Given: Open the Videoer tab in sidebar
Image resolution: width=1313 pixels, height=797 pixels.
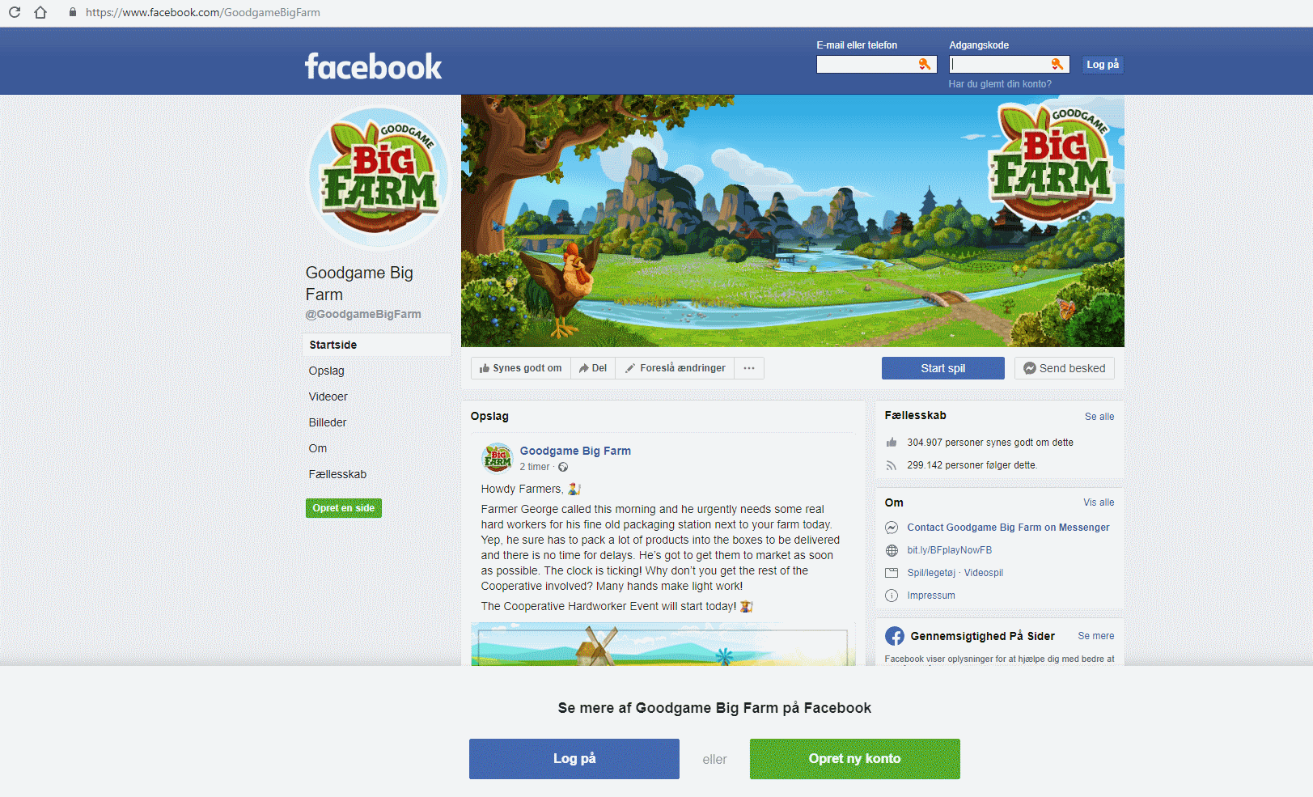Looking at the screenshot, I should pos(328,396).
